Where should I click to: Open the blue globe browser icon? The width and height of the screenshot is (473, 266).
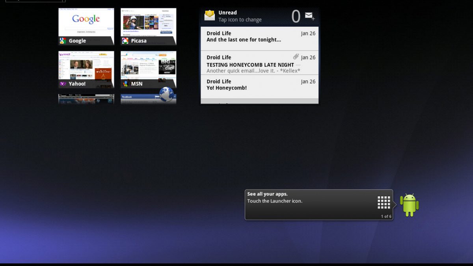pos(167,95)
